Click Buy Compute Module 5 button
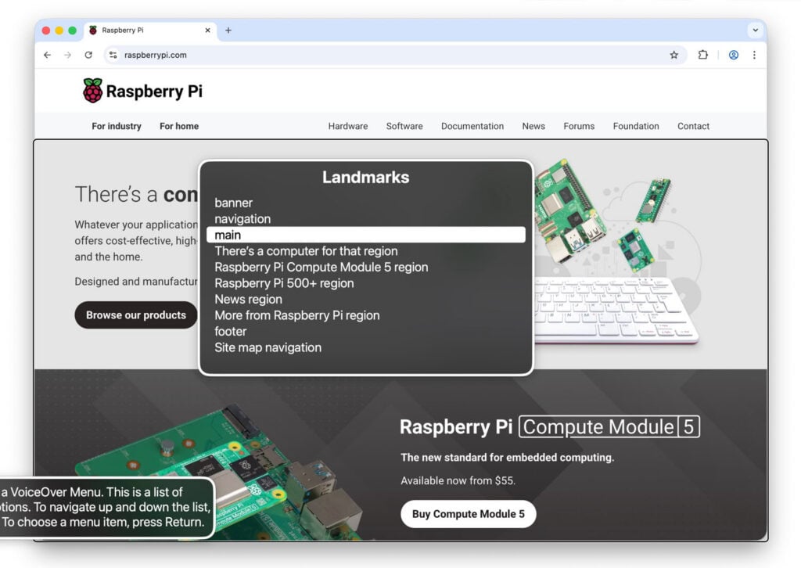801x568 pixels. pyautogui.click(x=468, y=514)
